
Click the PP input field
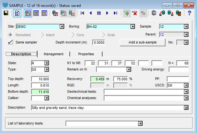click(x=178, y=79)
